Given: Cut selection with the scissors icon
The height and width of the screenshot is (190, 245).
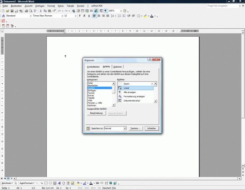Looking at the screenshot, I should (41, 11).
